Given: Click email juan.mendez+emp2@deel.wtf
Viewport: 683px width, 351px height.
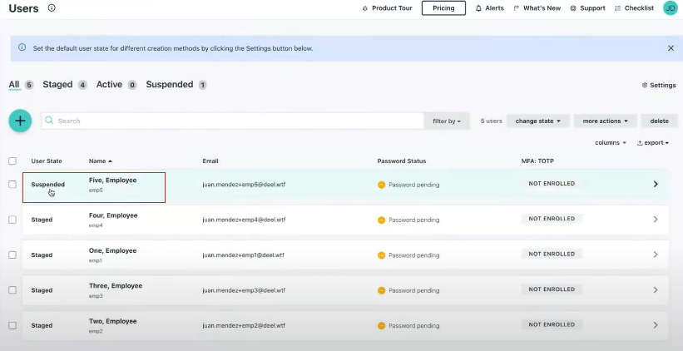Looking at the screenshot, I should point(244,326).
